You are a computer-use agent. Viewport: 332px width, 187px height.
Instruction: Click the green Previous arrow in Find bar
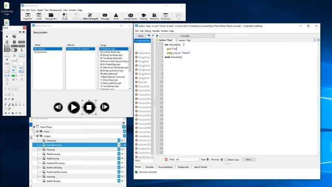(222, 159)
